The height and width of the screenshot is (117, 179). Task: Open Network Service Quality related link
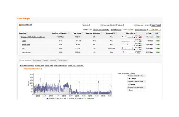pos(101,30)
